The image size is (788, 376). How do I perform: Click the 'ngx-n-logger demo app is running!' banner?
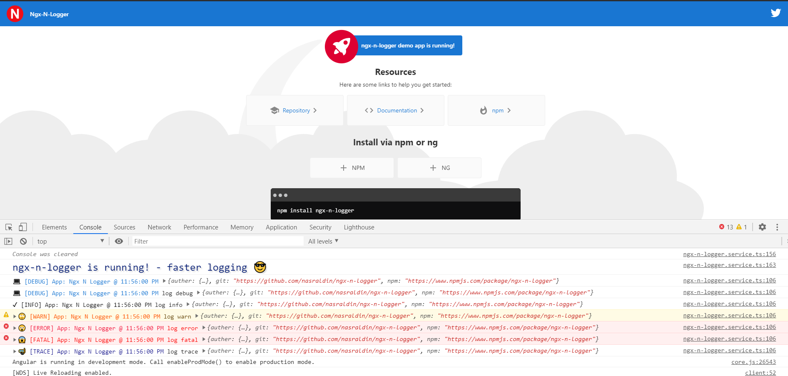click(408, 45)
